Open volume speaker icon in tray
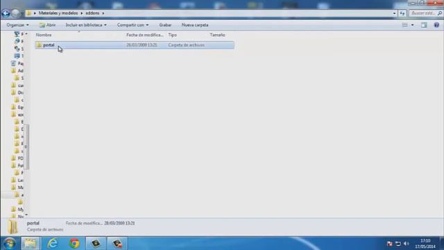Screen dimensions: 444x250 407,244
